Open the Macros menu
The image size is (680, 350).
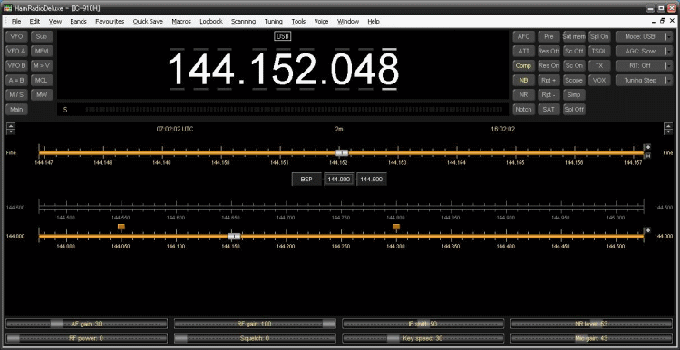click(x=181, y=21)
